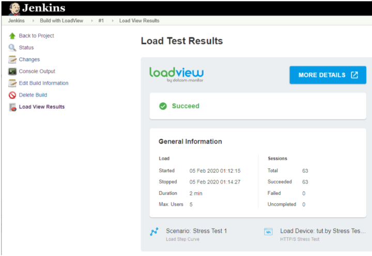
Task: Expand the arrow after Jenkins breadcrumb
Action: tap(33, 21)
